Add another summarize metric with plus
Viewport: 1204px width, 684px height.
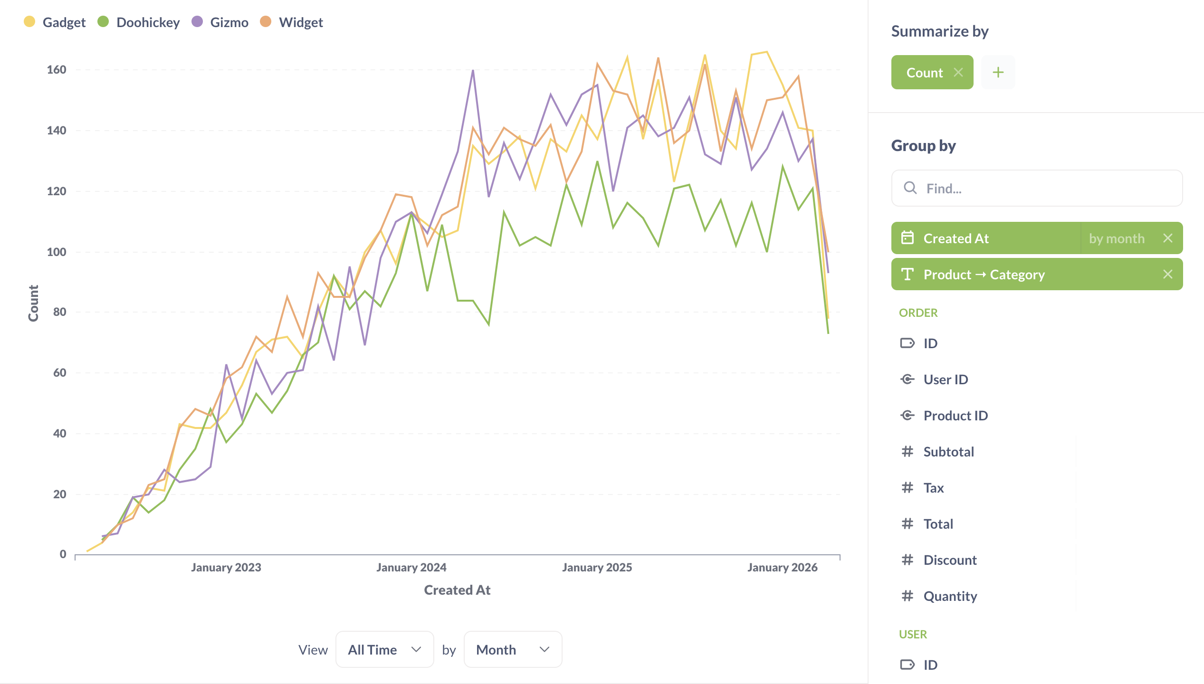tap(998, 72)
